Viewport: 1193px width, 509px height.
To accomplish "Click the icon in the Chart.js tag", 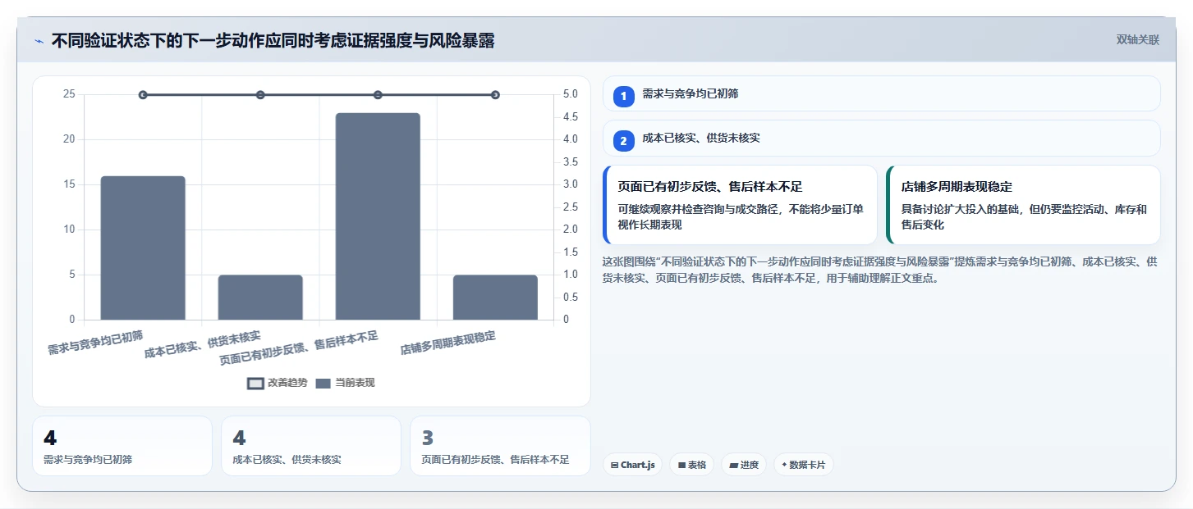I will click(614, 465).
